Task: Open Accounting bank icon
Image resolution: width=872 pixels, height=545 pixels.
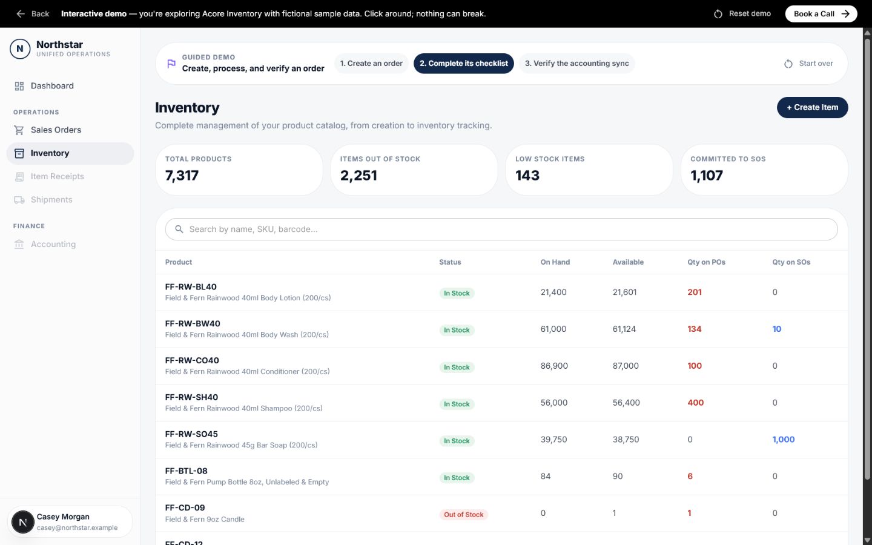Action: click(x=19, y=245)
